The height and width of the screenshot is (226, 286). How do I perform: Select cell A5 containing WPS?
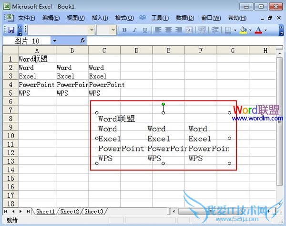(x=37, y=93)
